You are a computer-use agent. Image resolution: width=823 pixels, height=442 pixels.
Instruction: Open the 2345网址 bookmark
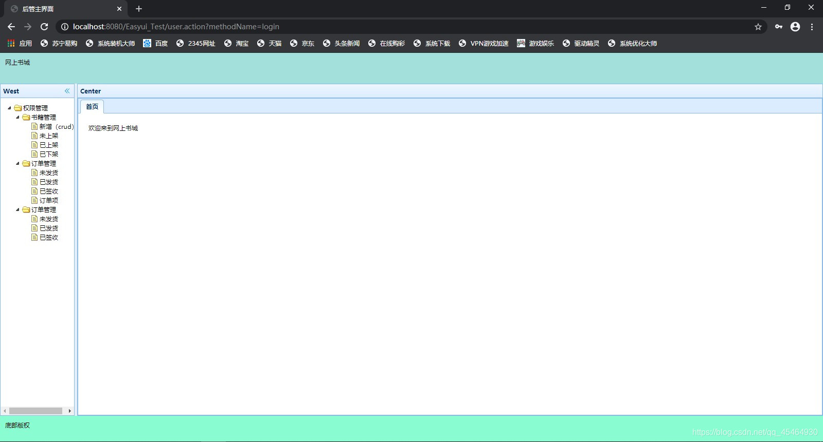point(195,43)
